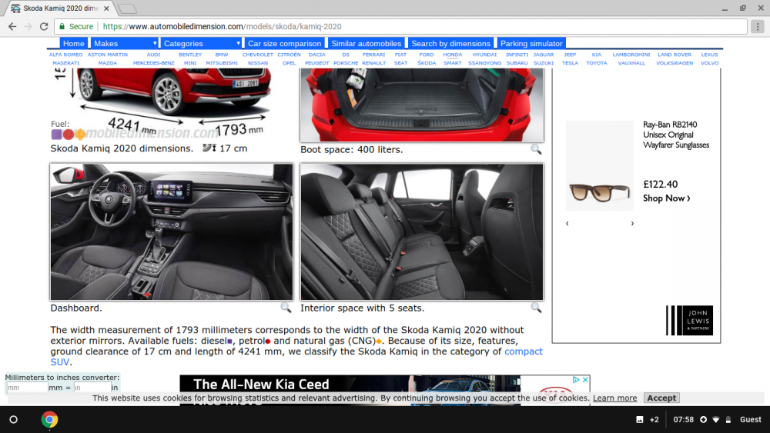Click the VOLVO brand link
This screenshot has width=770, height=433.
click(x=709, y=63)
